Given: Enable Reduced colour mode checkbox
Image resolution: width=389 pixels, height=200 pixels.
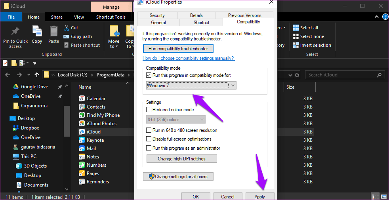Looking at the screenshot, I should pos(149,109).
